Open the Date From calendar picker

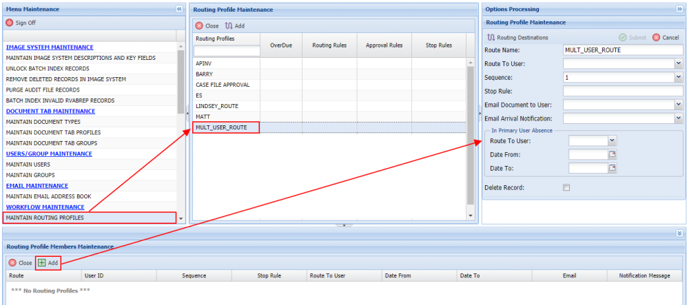[x=612, y=154]
